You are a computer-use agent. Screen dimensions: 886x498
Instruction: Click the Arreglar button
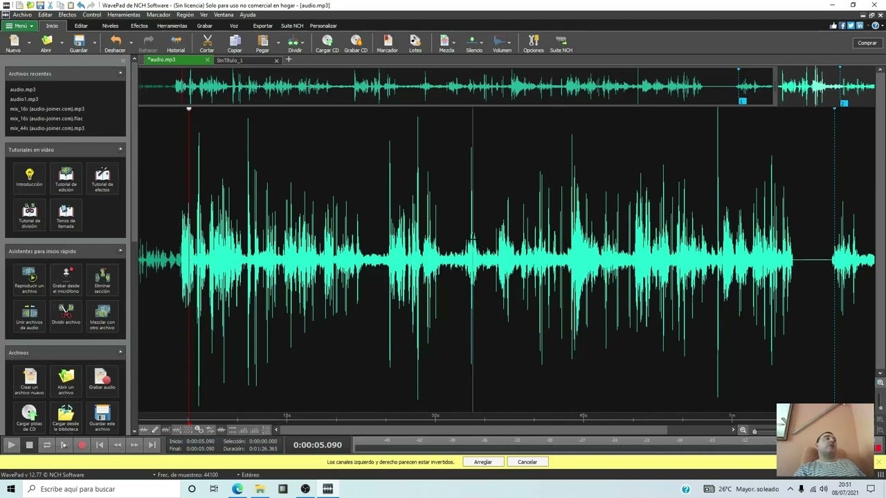[x=482, y=461]
